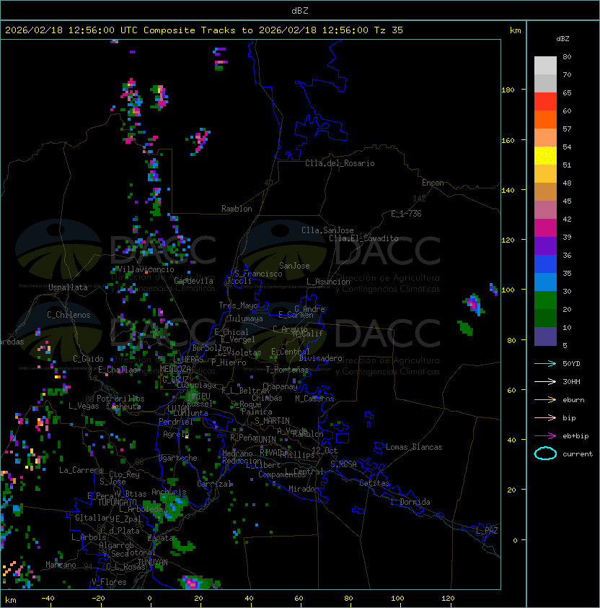Click the pink bip arrow in legend
This screenshot has height=608, width=600.
[545, 417]
